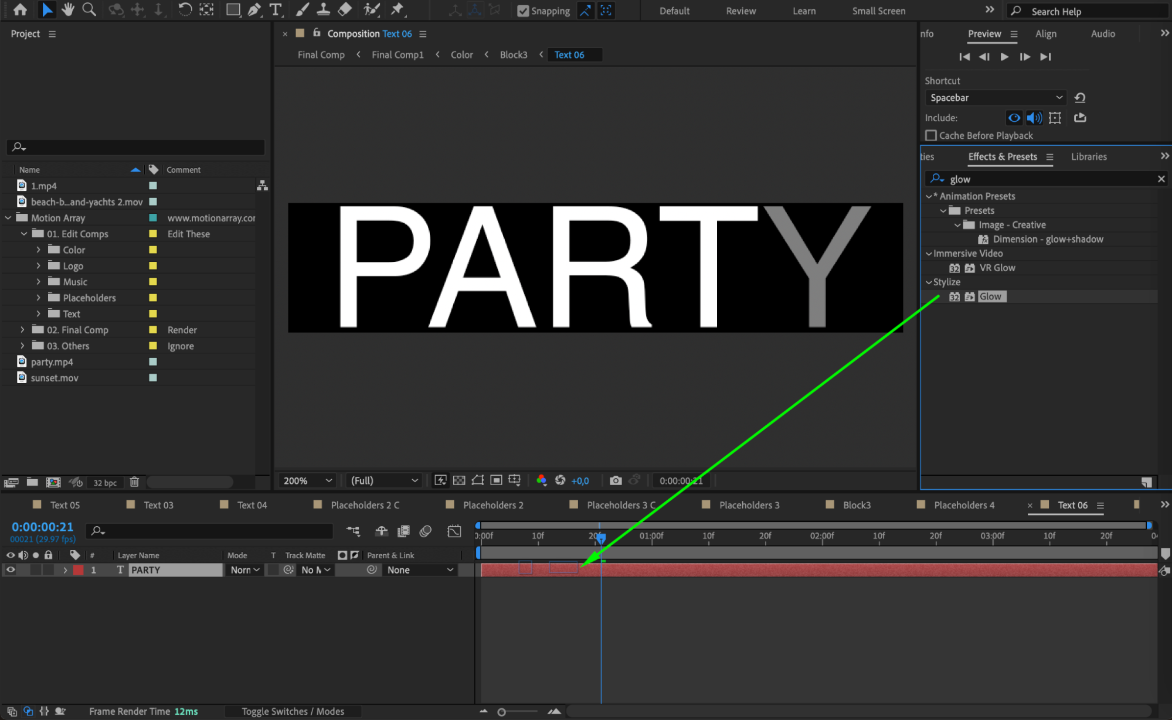Image resolution: width=1172 pixels, height=720 pixels.
Task: Click Toggle Switches / Modes button
Action: tap(293, 711)
